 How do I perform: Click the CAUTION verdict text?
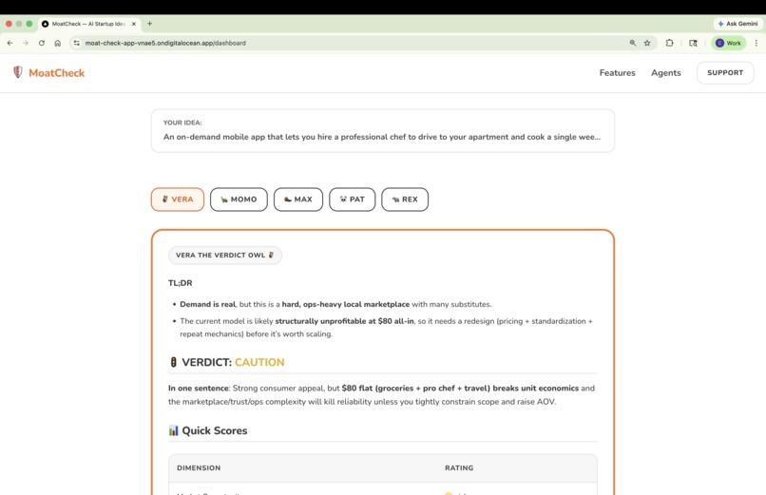pos(259,362)
